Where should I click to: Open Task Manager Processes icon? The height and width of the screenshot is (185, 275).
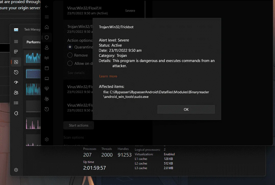[x=16, y=52]
